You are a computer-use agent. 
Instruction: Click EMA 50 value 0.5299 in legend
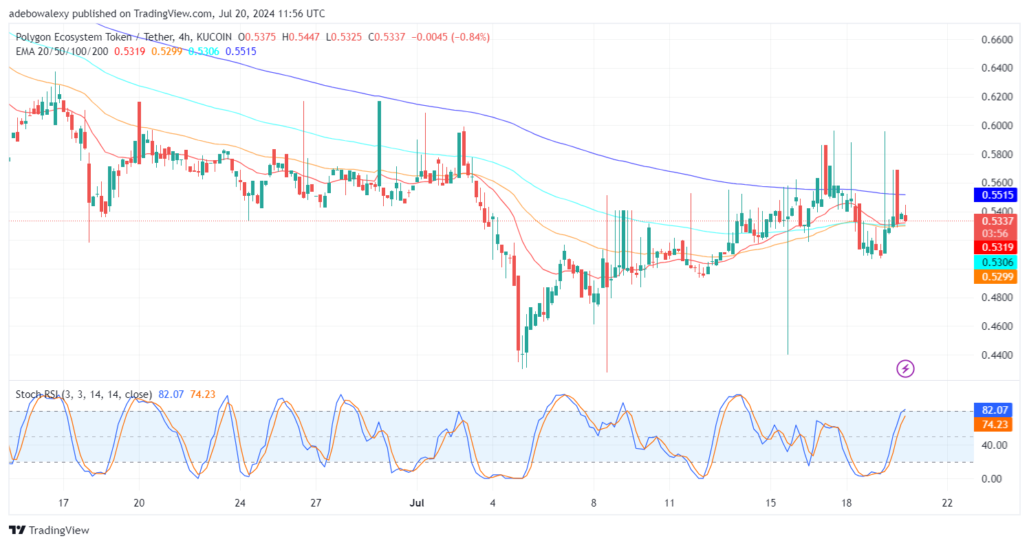click(x=166, y=51)
